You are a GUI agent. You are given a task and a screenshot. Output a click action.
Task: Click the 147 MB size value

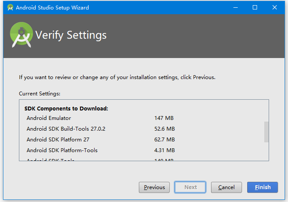[x=164, y=118]
